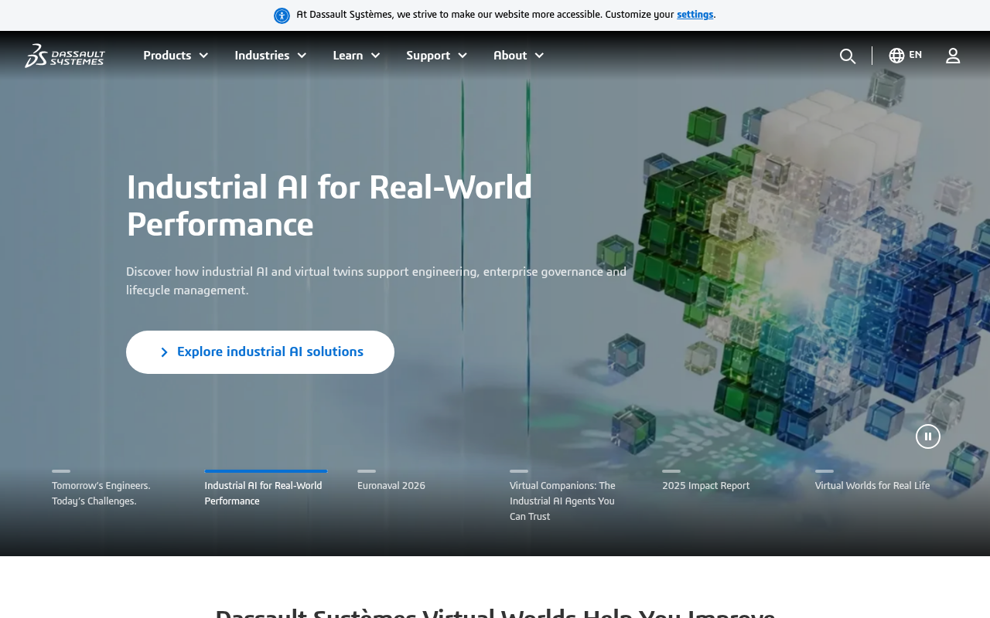Open the accessibility settings link

695,15
